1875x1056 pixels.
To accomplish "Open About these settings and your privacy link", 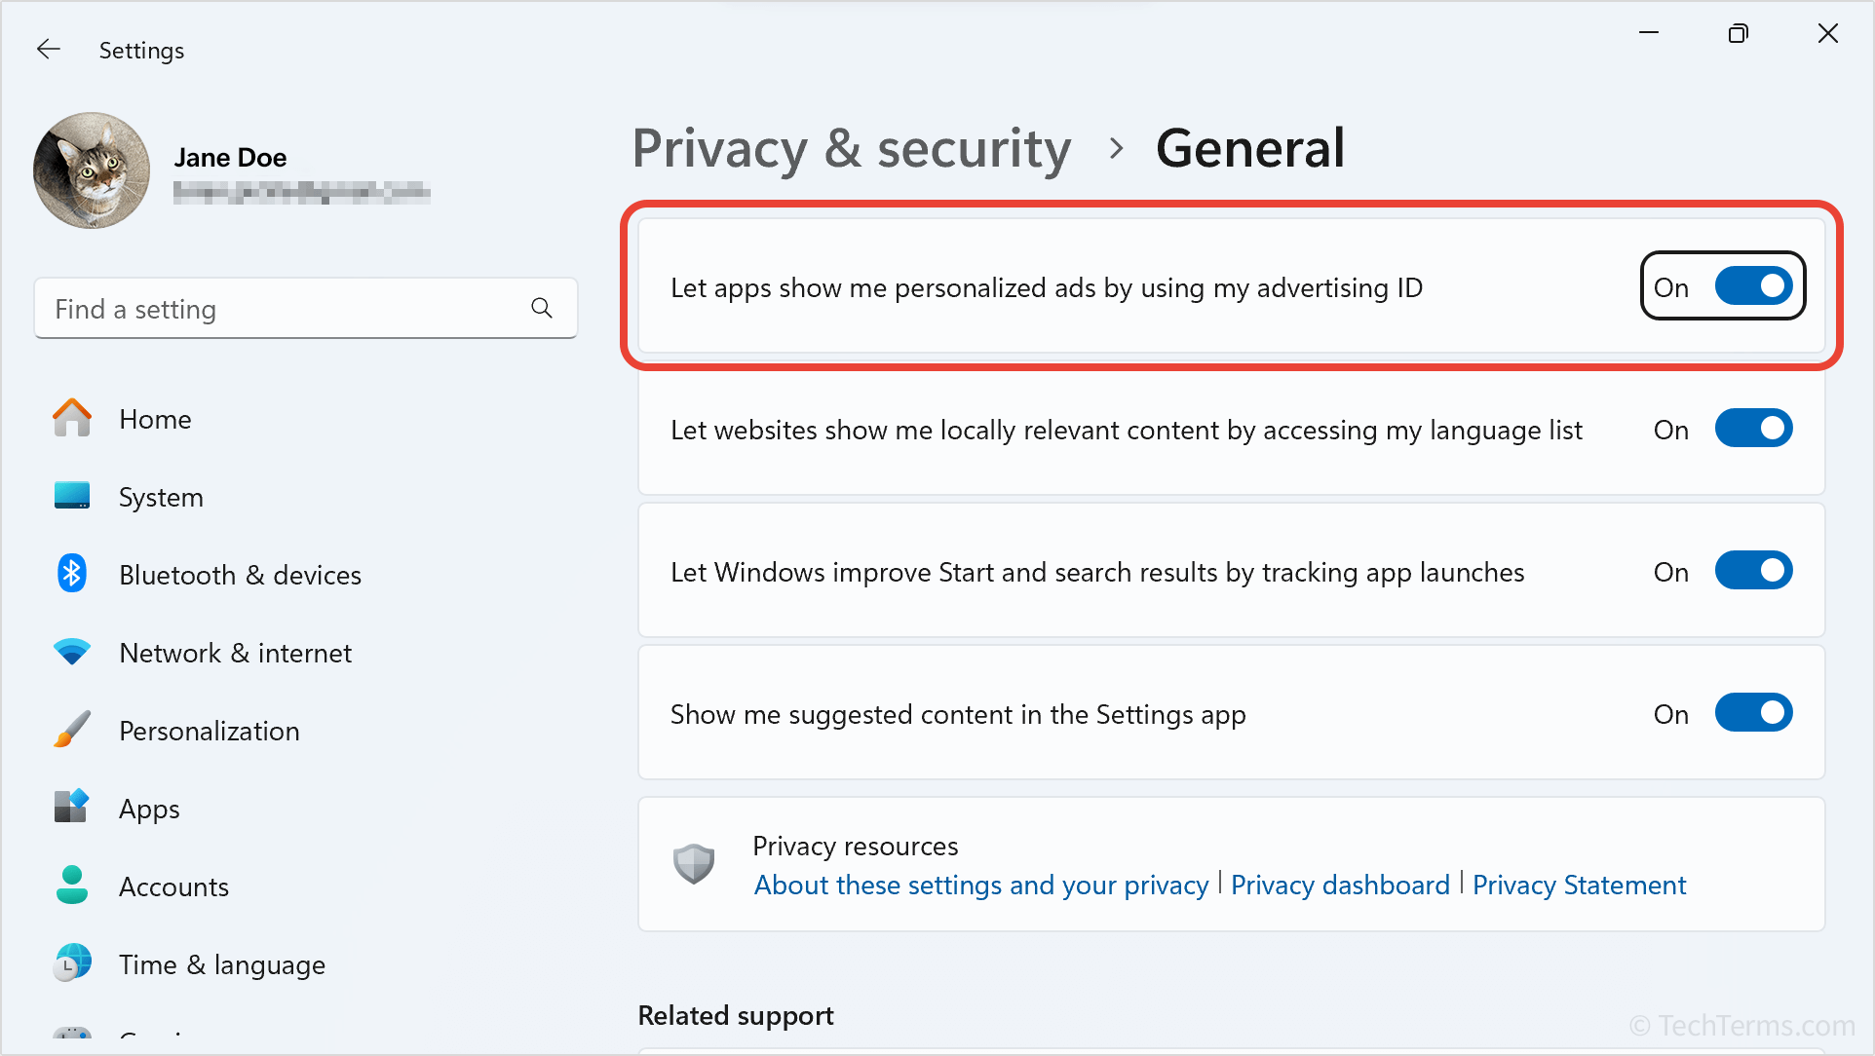I will [981, 885].
